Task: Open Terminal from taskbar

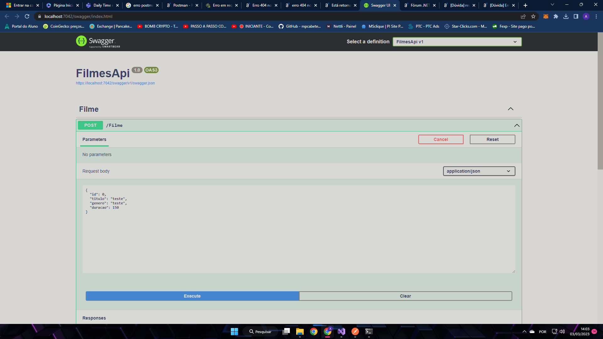Action: 369,331
